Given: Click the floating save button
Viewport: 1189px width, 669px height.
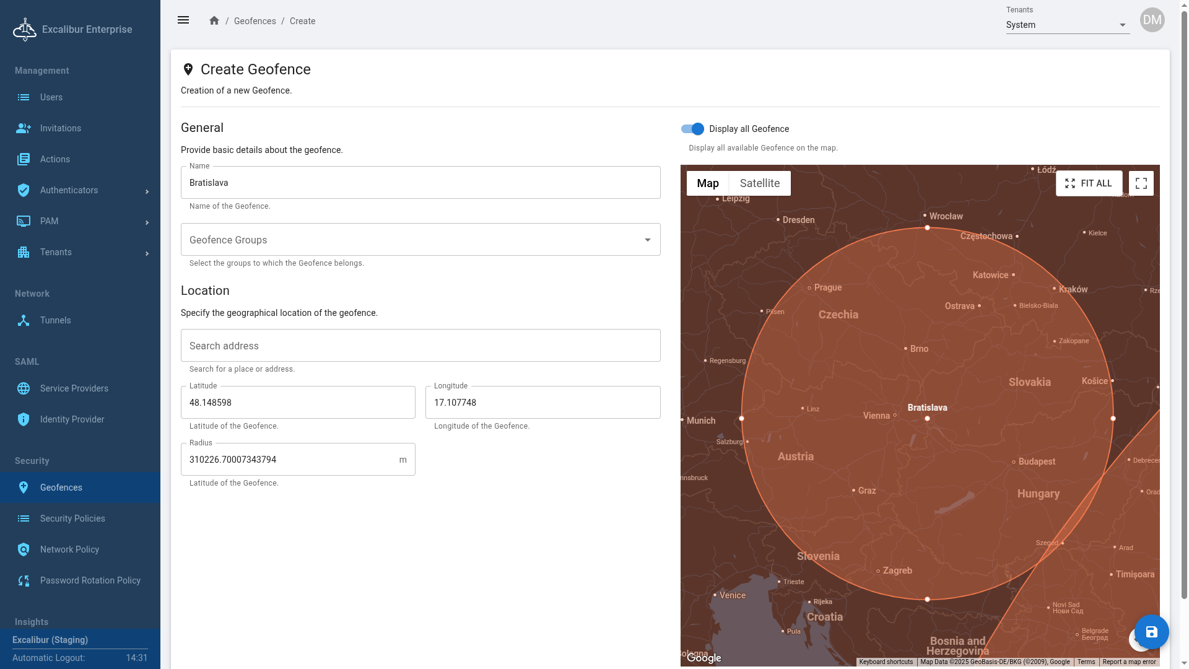Looking at the screenshot, I should pos(1151,632).
